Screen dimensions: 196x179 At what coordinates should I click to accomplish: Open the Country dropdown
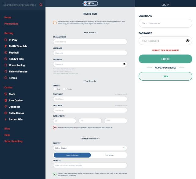(90, 148)
